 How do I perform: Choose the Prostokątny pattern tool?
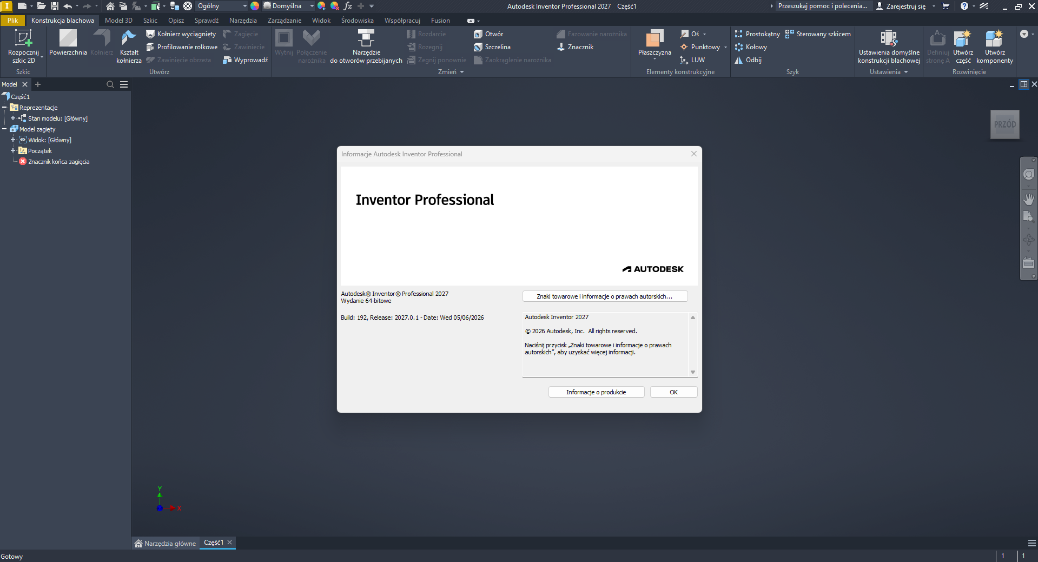(x=757, y=34)
